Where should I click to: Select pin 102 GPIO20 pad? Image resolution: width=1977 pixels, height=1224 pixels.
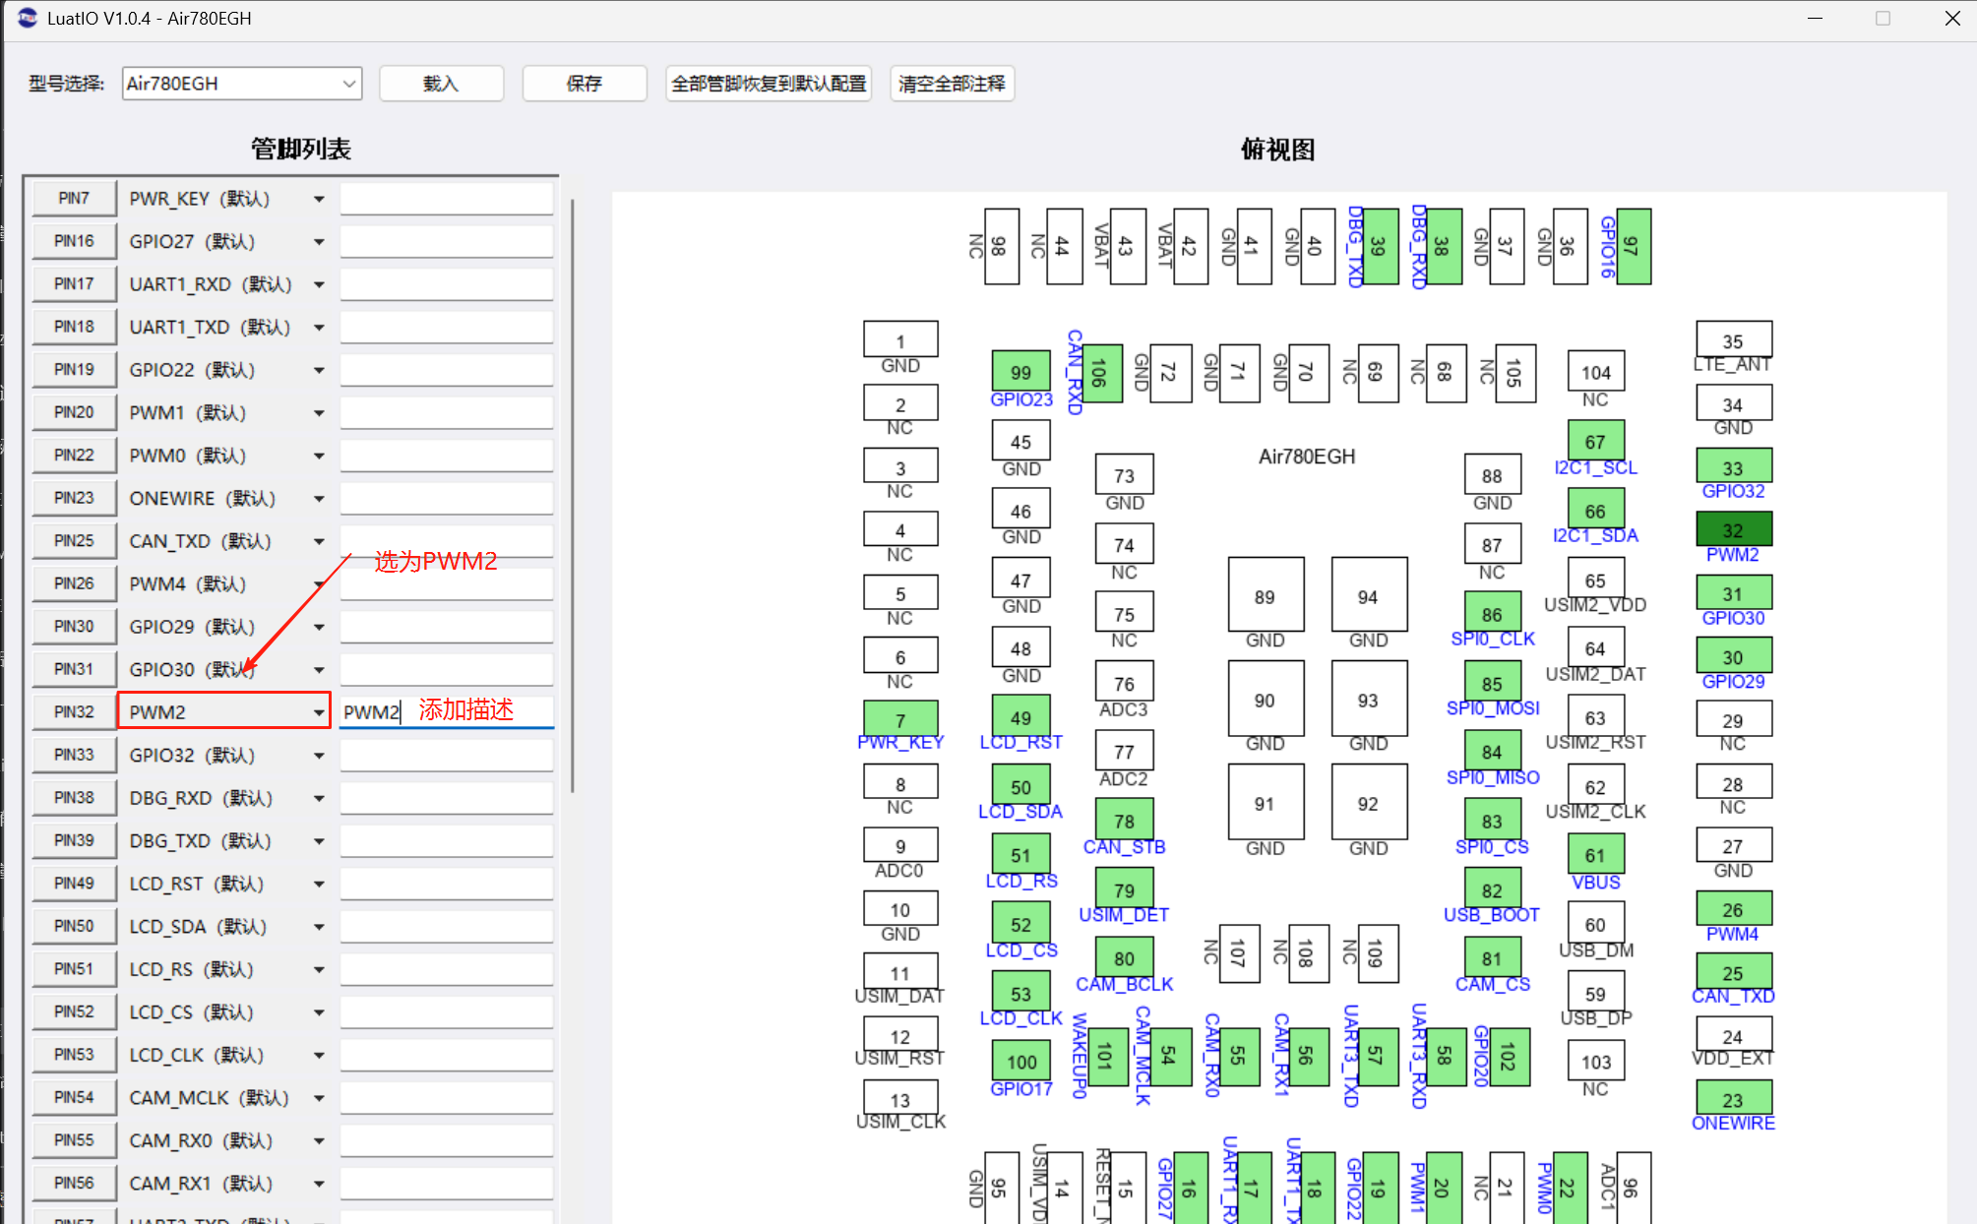point(1509,1056)
